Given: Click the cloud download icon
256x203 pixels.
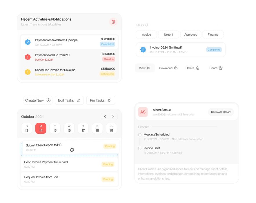Looking at the screenshot, I should pyautogui.click(x=176, y=68).
